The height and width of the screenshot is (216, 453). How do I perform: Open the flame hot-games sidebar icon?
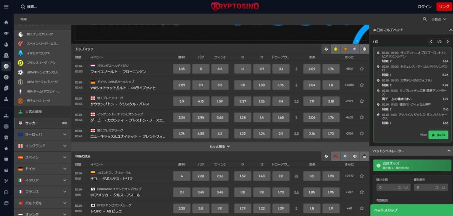click(x=6, y=44)
